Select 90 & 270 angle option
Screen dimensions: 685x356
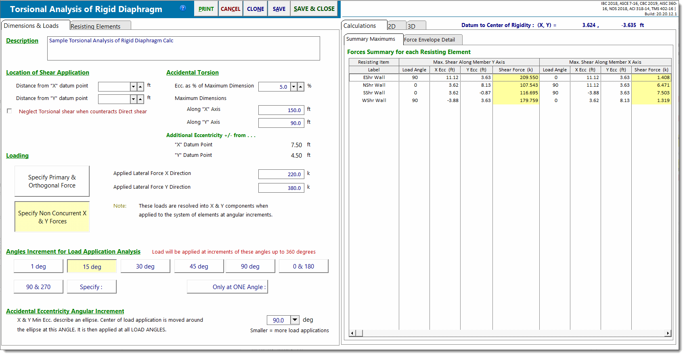click(x=38, y=287)
